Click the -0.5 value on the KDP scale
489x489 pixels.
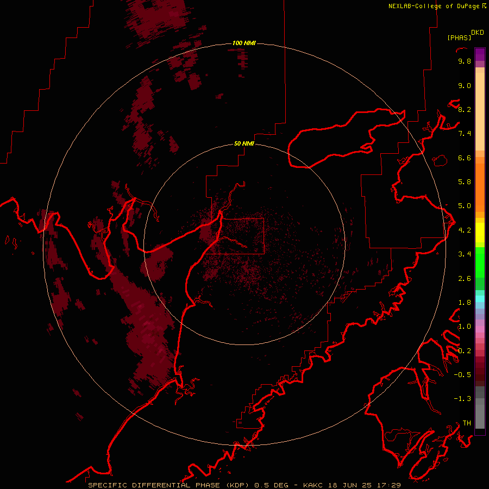pos(462,375)
